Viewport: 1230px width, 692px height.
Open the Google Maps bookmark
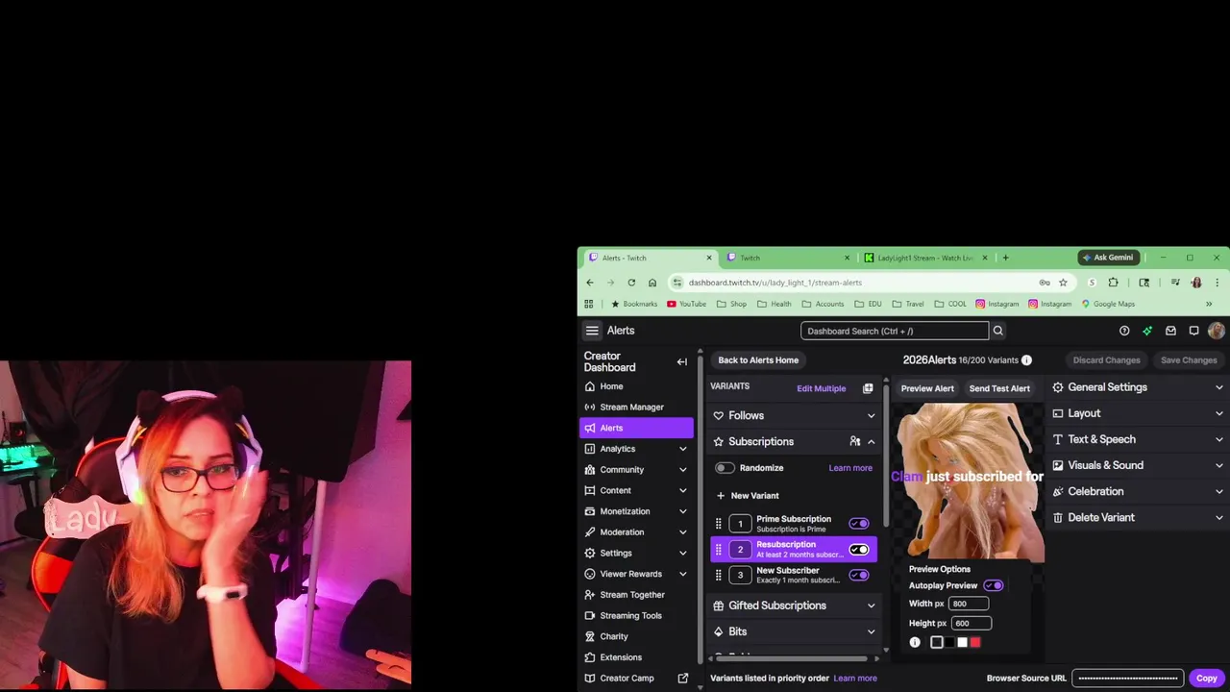coord(1108,304)
